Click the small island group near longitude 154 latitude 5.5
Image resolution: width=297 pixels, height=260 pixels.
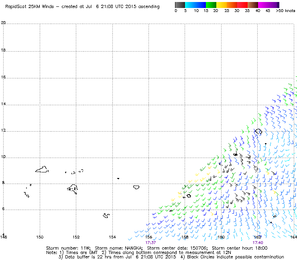106,216
